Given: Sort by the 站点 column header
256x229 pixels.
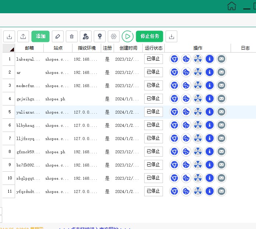Looking at the screenshot, I should [x=58, y=48].
